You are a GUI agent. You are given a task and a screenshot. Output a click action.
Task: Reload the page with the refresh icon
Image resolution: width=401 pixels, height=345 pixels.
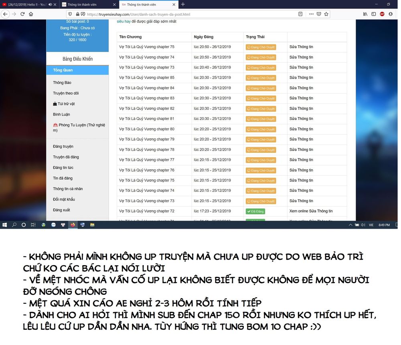pos(22,14)
